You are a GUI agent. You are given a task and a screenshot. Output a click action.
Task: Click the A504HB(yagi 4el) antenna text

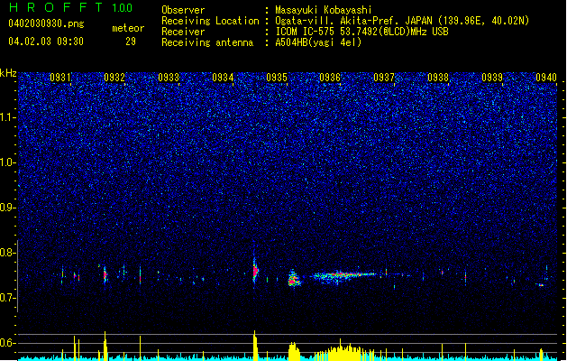tap(318, 42)
